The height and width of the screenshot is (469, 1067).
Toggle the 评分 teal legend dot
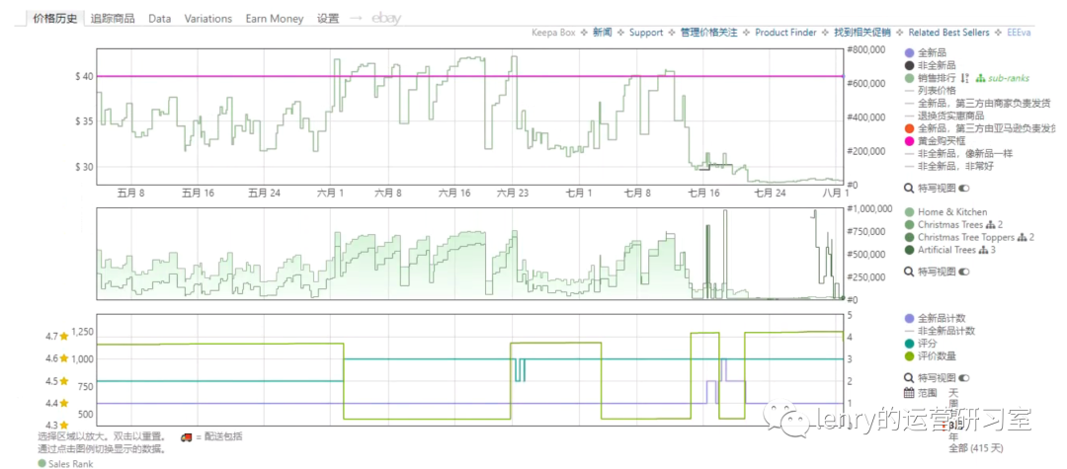tap(909, 344)
